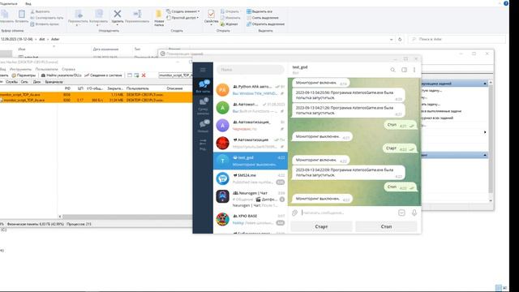The image size is (519, 292).
Task: Click the paperclip attach icon in Telegram
Action: pyautogui.click(x=294, y=213)
